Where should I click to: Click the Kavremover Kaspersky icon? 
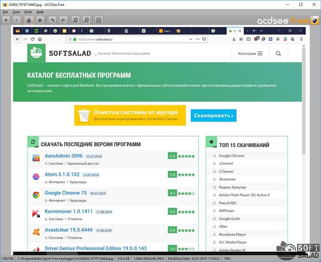(36, 214)
